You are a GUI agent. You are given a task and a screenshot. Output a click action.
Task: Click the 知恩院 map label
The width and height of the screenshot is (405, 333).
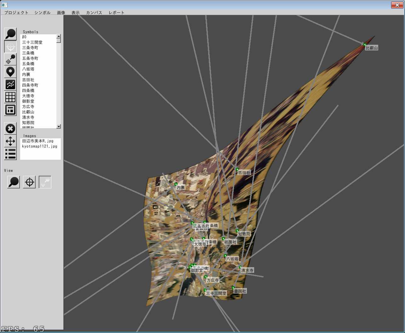[x=244, y=234]
